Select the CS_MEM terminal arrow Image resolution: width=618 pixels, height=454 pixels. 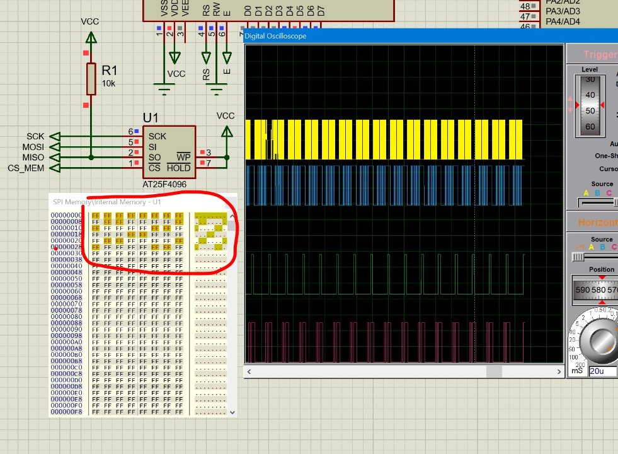click(55, 168)
